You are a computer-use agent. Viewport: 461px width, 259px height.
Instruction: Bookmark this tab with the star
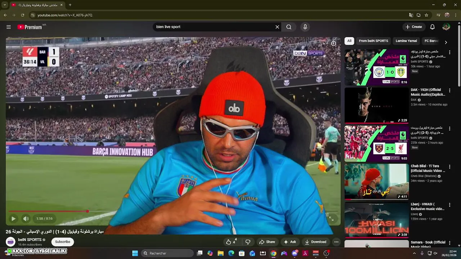tap(426, 15)
